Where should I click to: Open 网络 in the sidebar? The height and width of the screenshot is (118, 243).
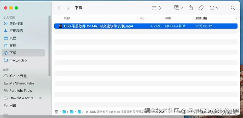[23, 105]
